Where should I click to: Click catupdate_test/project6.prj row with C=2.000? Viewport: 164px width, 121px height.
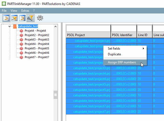click(115, 95)
